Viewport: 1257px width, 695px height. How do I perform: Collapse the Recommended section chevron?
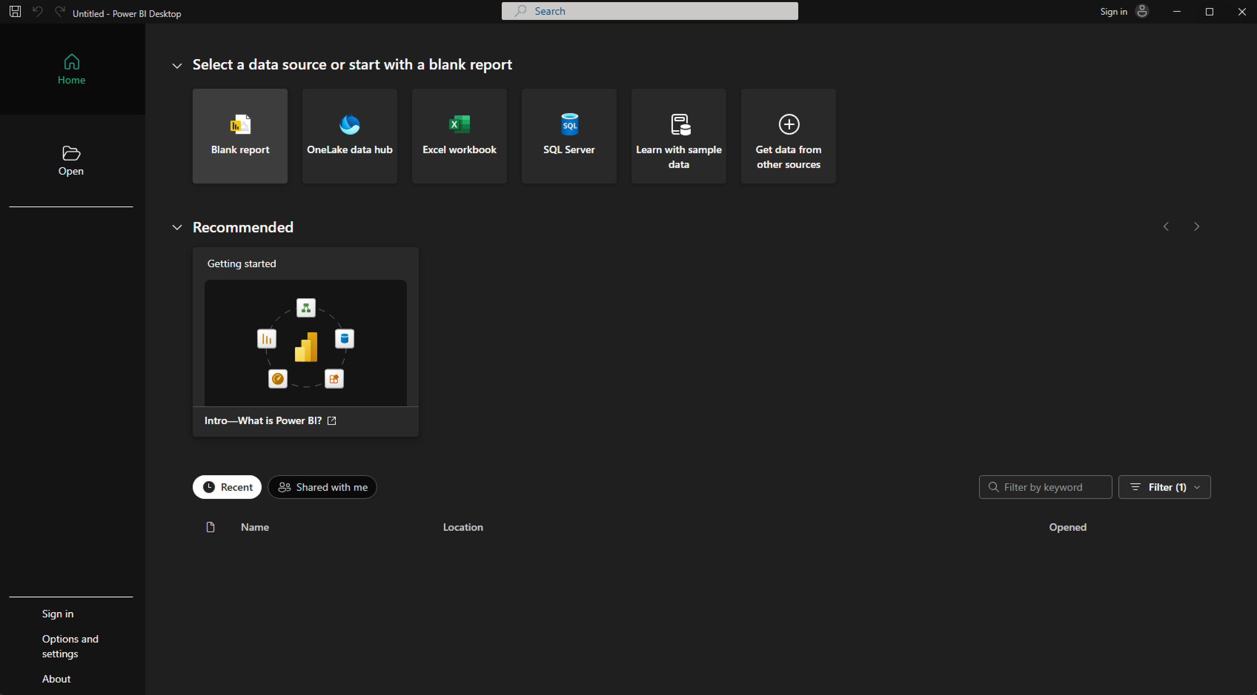[x=177, y=228]
